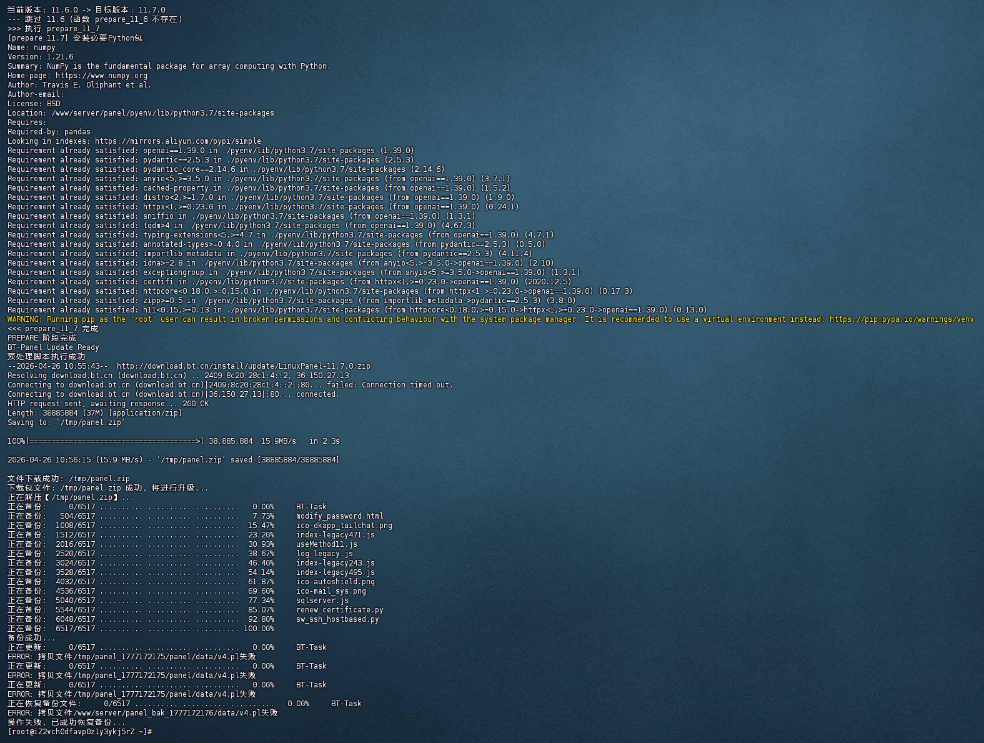
Task: Click the mirrors.aliyun.com pypi simple URL
Action: 178,141
